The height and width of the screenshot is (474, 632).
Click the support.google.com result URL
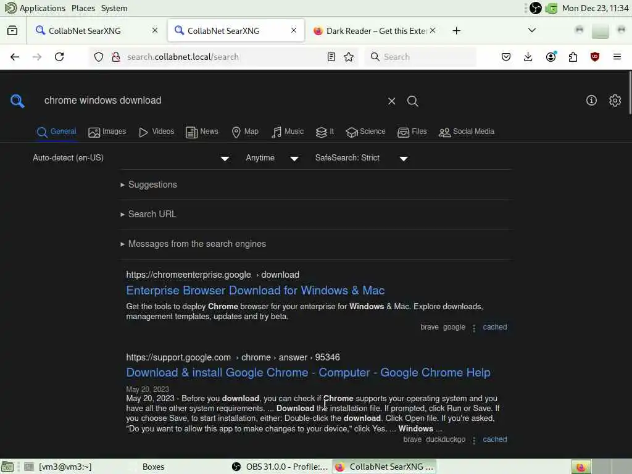[233, 357]
